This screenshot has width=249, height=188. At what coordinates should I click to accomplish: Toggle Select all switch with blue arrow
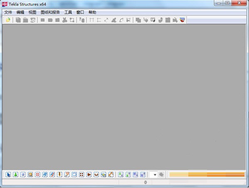click(x=8, y=175)
